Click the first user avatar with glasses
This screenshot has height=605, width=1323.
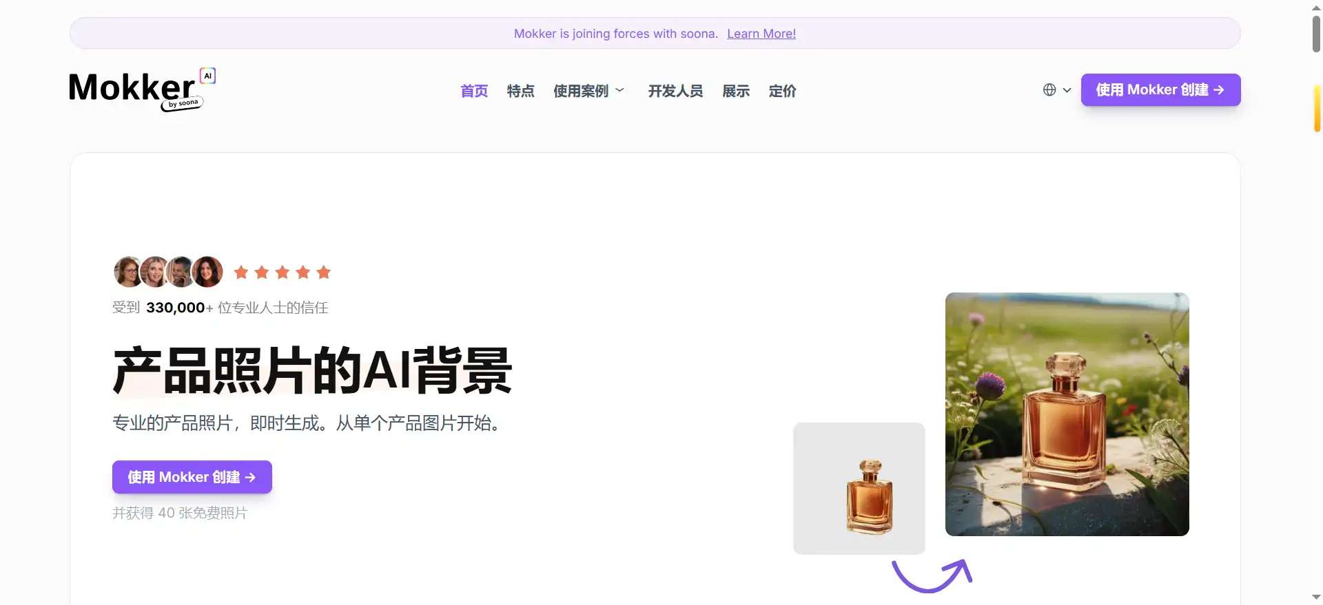[x=128, y=272]
